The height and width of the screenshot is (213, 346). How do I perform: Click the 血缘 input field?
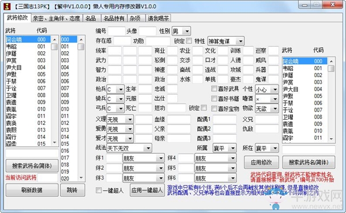tap(179, 119)
